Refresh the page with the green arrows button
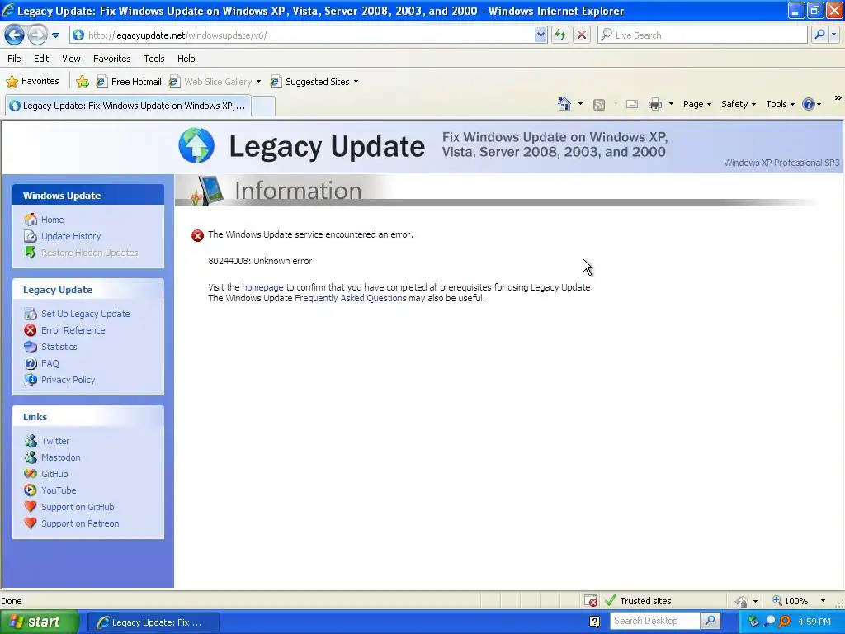845x634 pixels. (x=560, y=35)
